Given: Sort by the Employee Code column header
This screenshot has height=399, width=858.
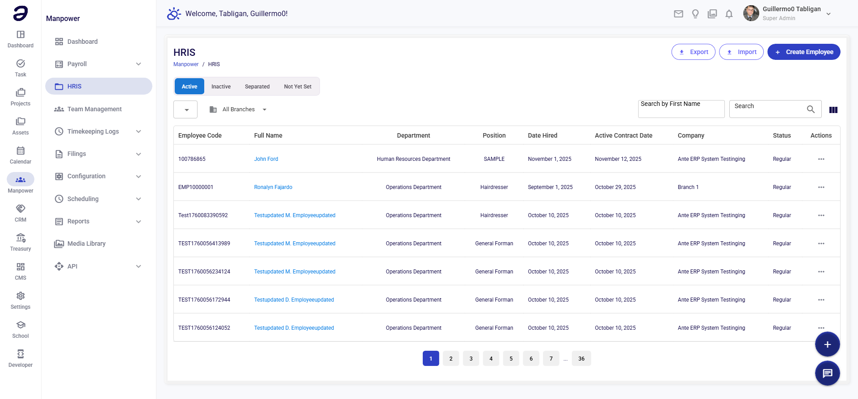Looking at the screenshot, I should (200, 135).
